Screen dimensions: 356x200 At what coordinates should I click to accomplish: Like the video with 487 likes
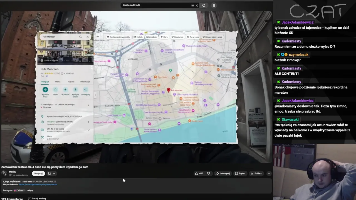(199, 173)
